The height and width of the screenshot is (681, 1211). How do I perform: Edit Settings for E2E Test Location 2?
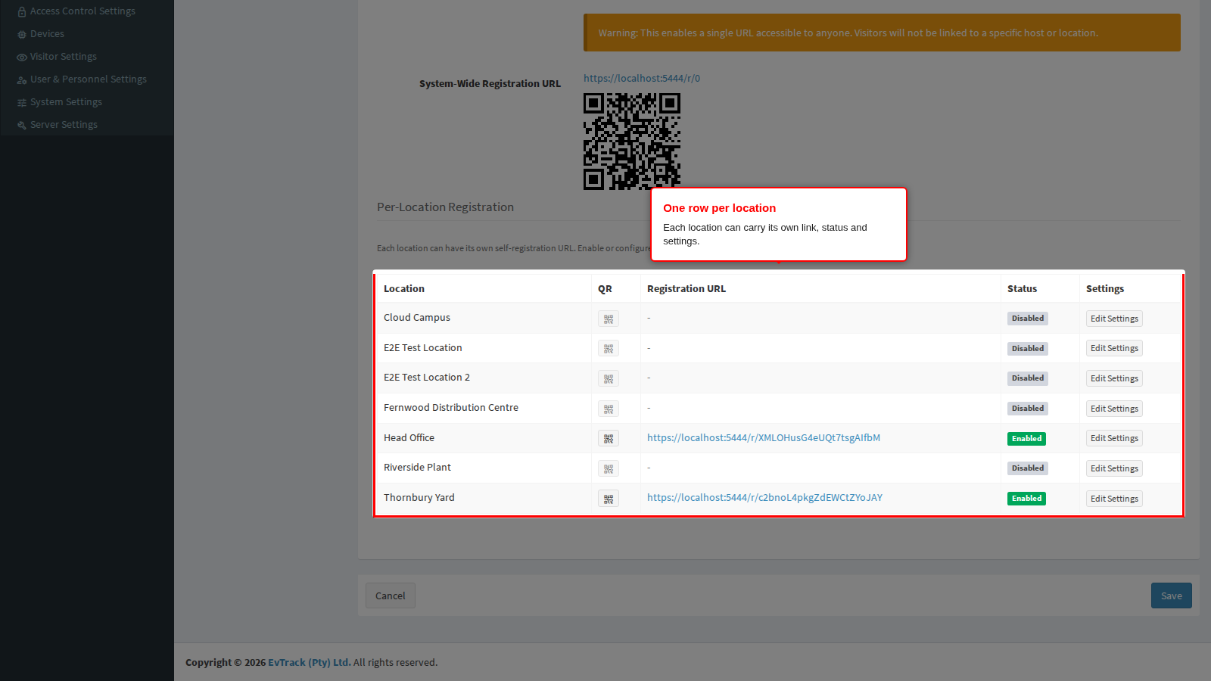(1114, 378)
